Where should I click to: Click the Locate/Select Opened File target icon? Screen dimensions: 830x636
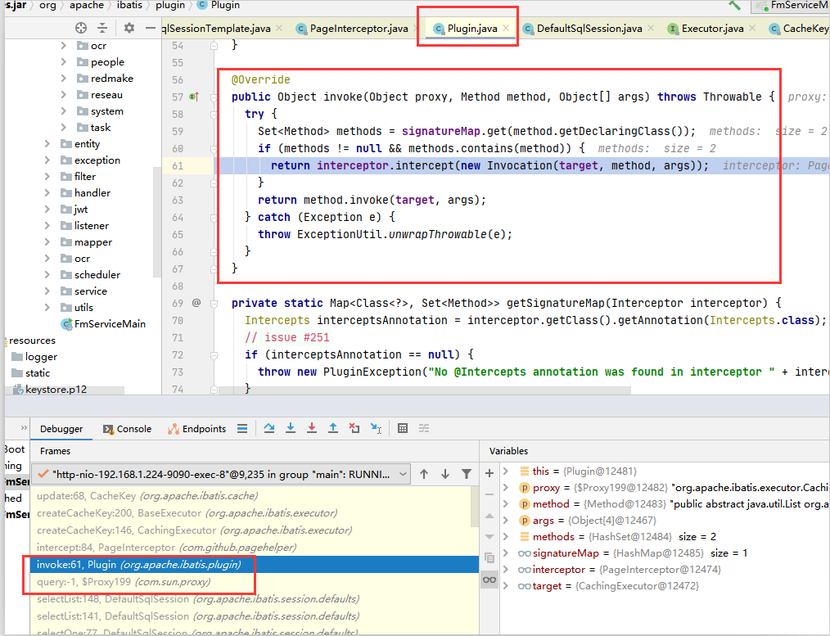point(81,28)
